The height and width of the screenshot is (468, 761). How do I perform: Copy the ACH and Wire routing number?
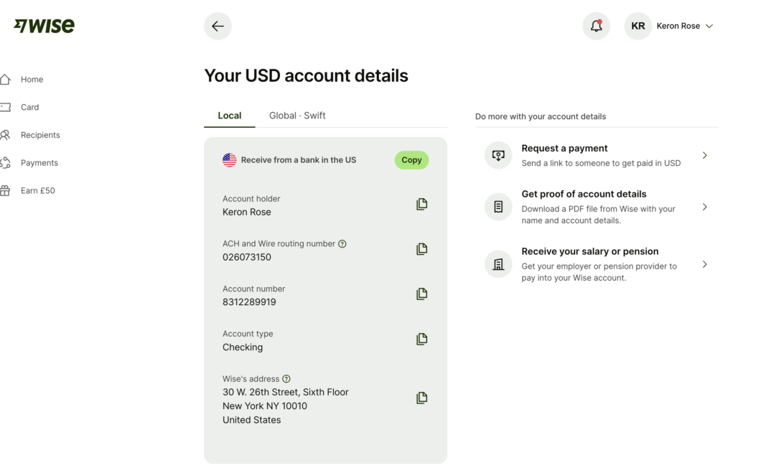pos(421,249)
